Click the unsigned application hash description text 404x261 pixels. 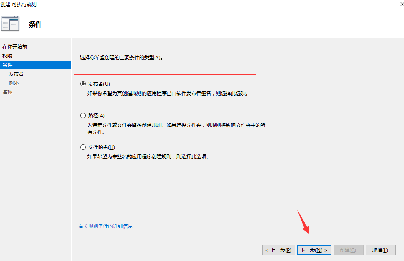tap(148, 157)
